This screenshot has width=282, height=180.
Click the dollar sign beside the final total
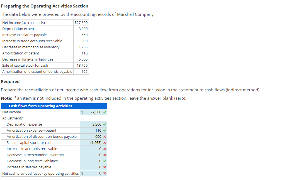point(82,173)
